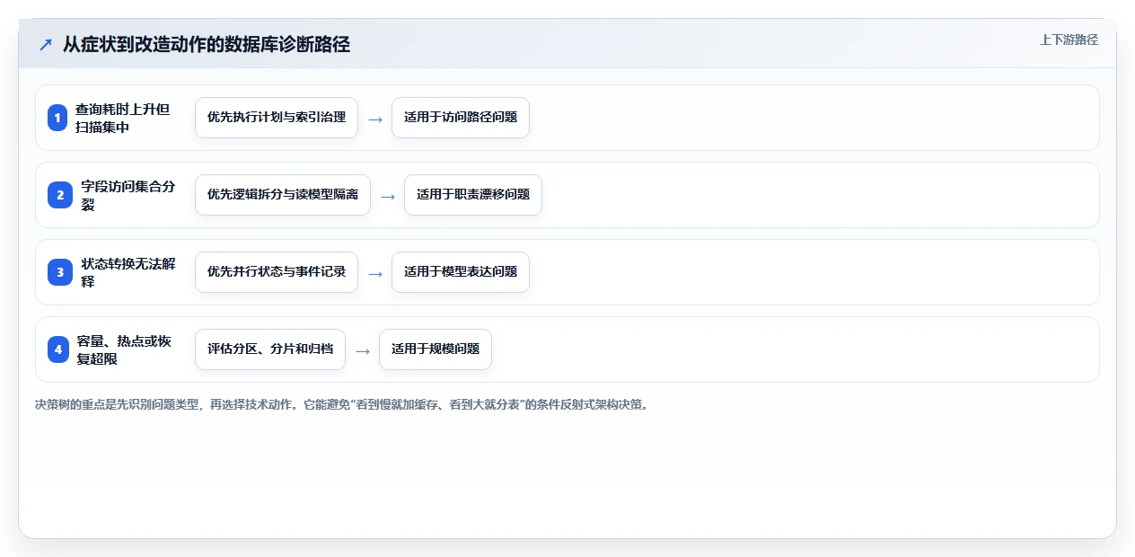Select the 适用于访问路径问题 box
Screen dimensions: 1135x557
click(x=461, y=118)
